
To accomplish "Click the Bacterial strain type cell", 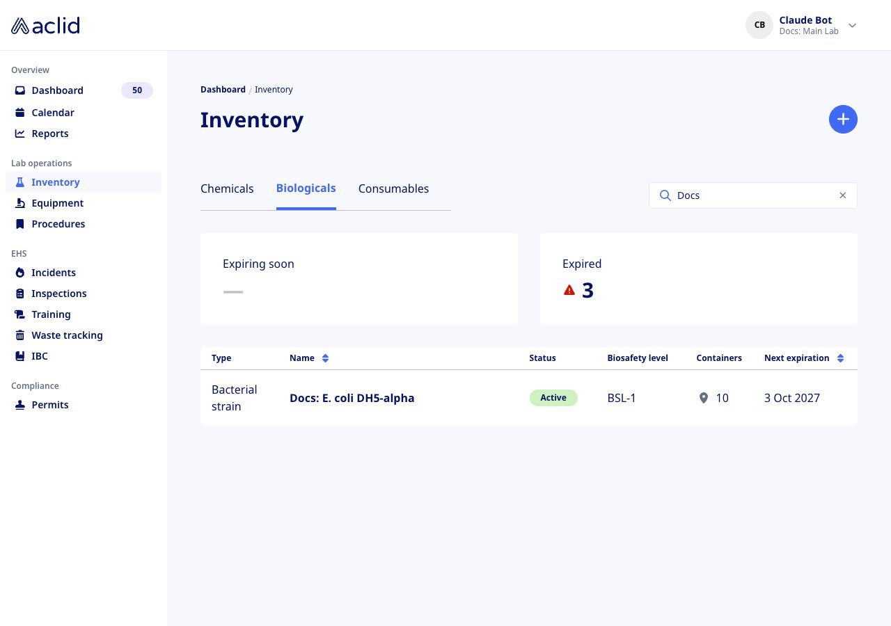I will tap(235, 398).
